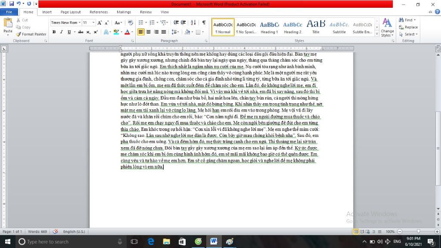Toggle bold formatting
Viewport: 441px width, 248px height.
[x=54, y=32]
